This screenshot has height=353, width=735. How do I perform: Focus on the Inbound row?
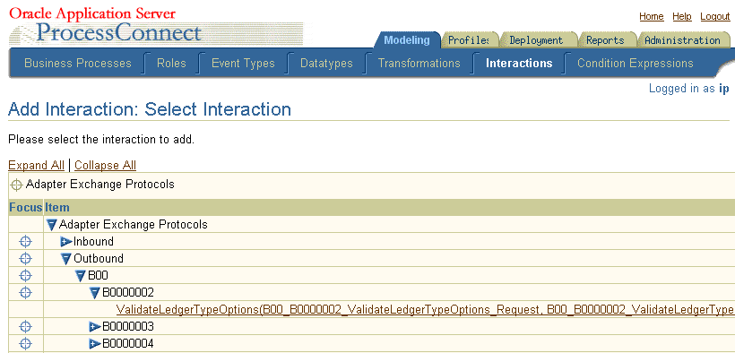tap(26, 242)
